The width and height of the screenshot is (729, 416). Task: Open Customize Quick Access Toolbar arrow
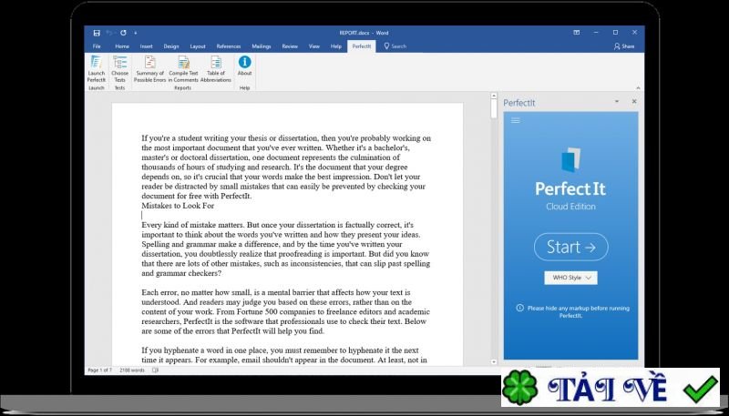[135, 33]
